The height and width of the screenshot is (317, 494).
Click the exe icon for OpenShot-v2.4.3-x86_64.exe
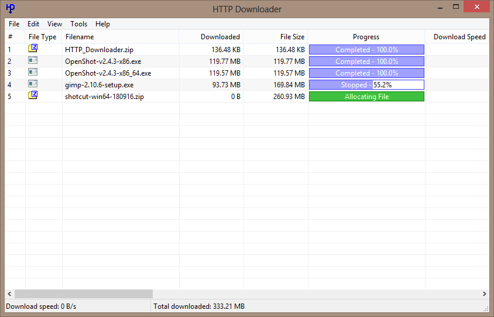tap(33, 72)
